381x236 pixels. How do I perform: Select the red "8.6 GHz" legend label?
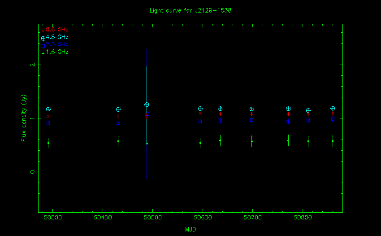coord(57,30)
